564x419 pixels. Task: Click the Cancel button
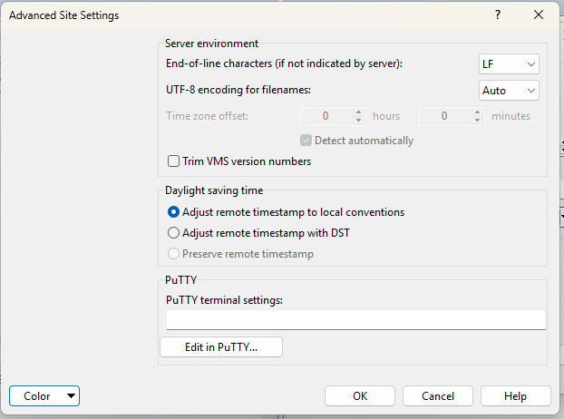pyautogui.click(x=438, y=395)
